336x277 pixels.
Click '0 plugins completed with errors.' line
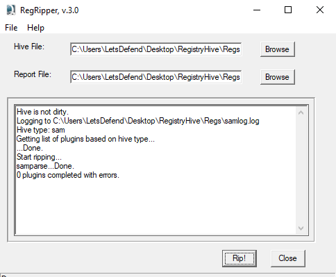(x=68, y=175)
